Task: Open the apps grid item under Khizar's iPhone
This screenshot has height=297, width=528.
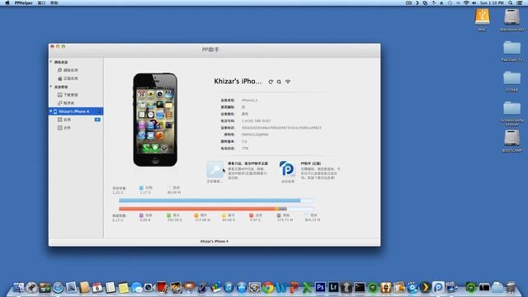Action: [64, 120]
